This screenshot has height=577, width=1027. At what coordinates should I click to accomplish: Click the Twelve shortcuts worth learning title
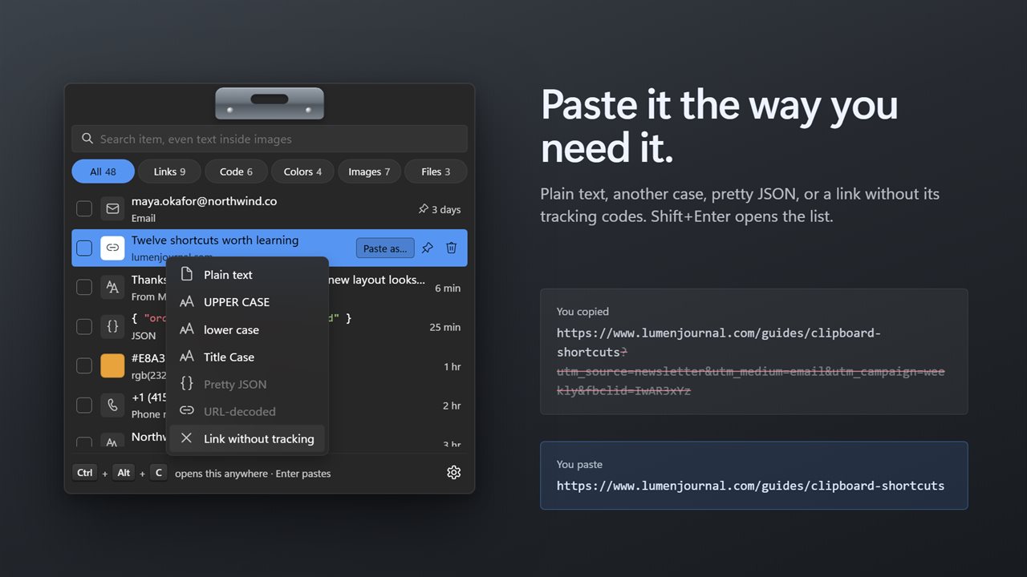[x=215, y=240]
